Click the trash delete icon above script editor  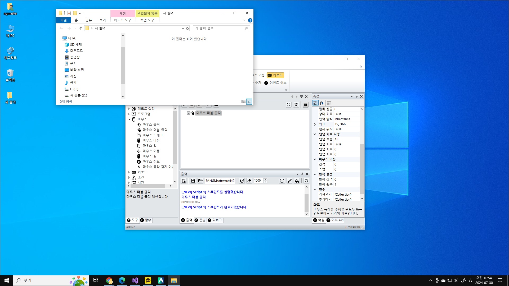[305, 105]
